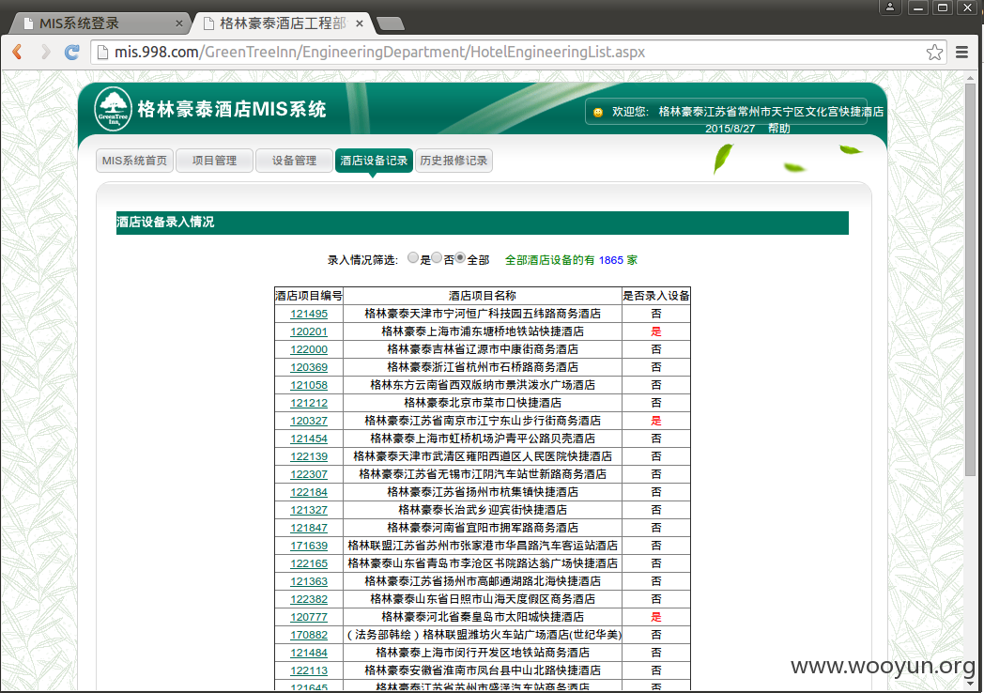
Task: Open a new browser tab
Action: [391, 23]
